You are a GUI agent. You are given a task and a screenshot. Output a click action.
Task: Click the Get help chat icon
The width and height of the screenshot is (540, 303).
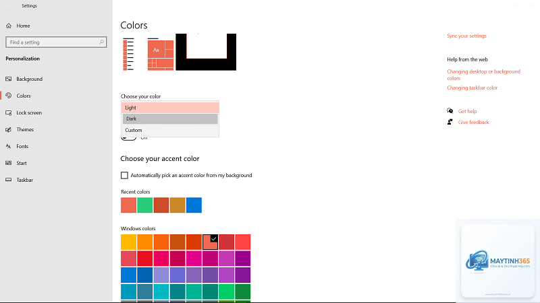click(x=450, y=110)
